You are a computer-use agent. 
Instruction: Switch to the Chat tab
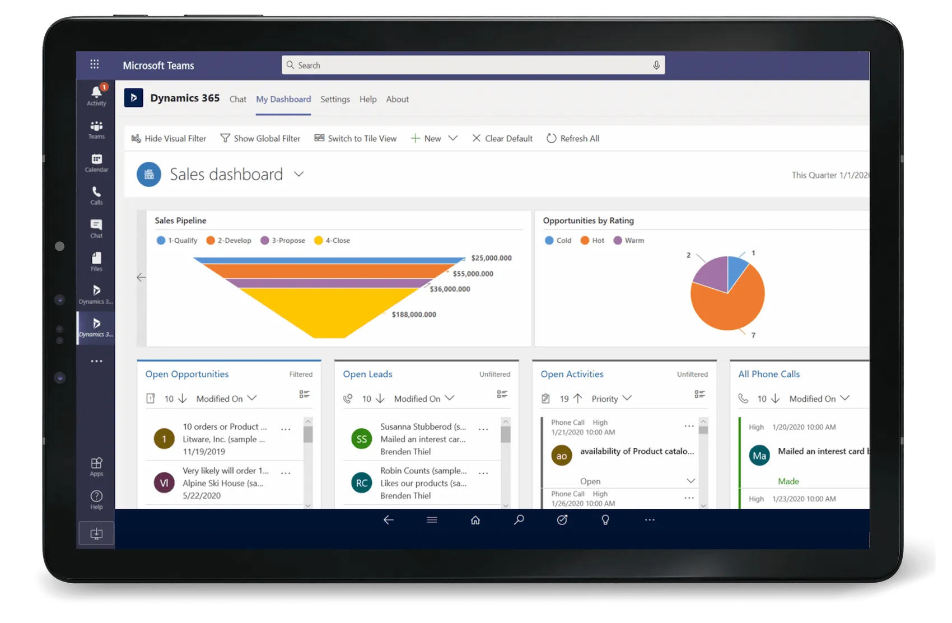[x=237, y=99]
